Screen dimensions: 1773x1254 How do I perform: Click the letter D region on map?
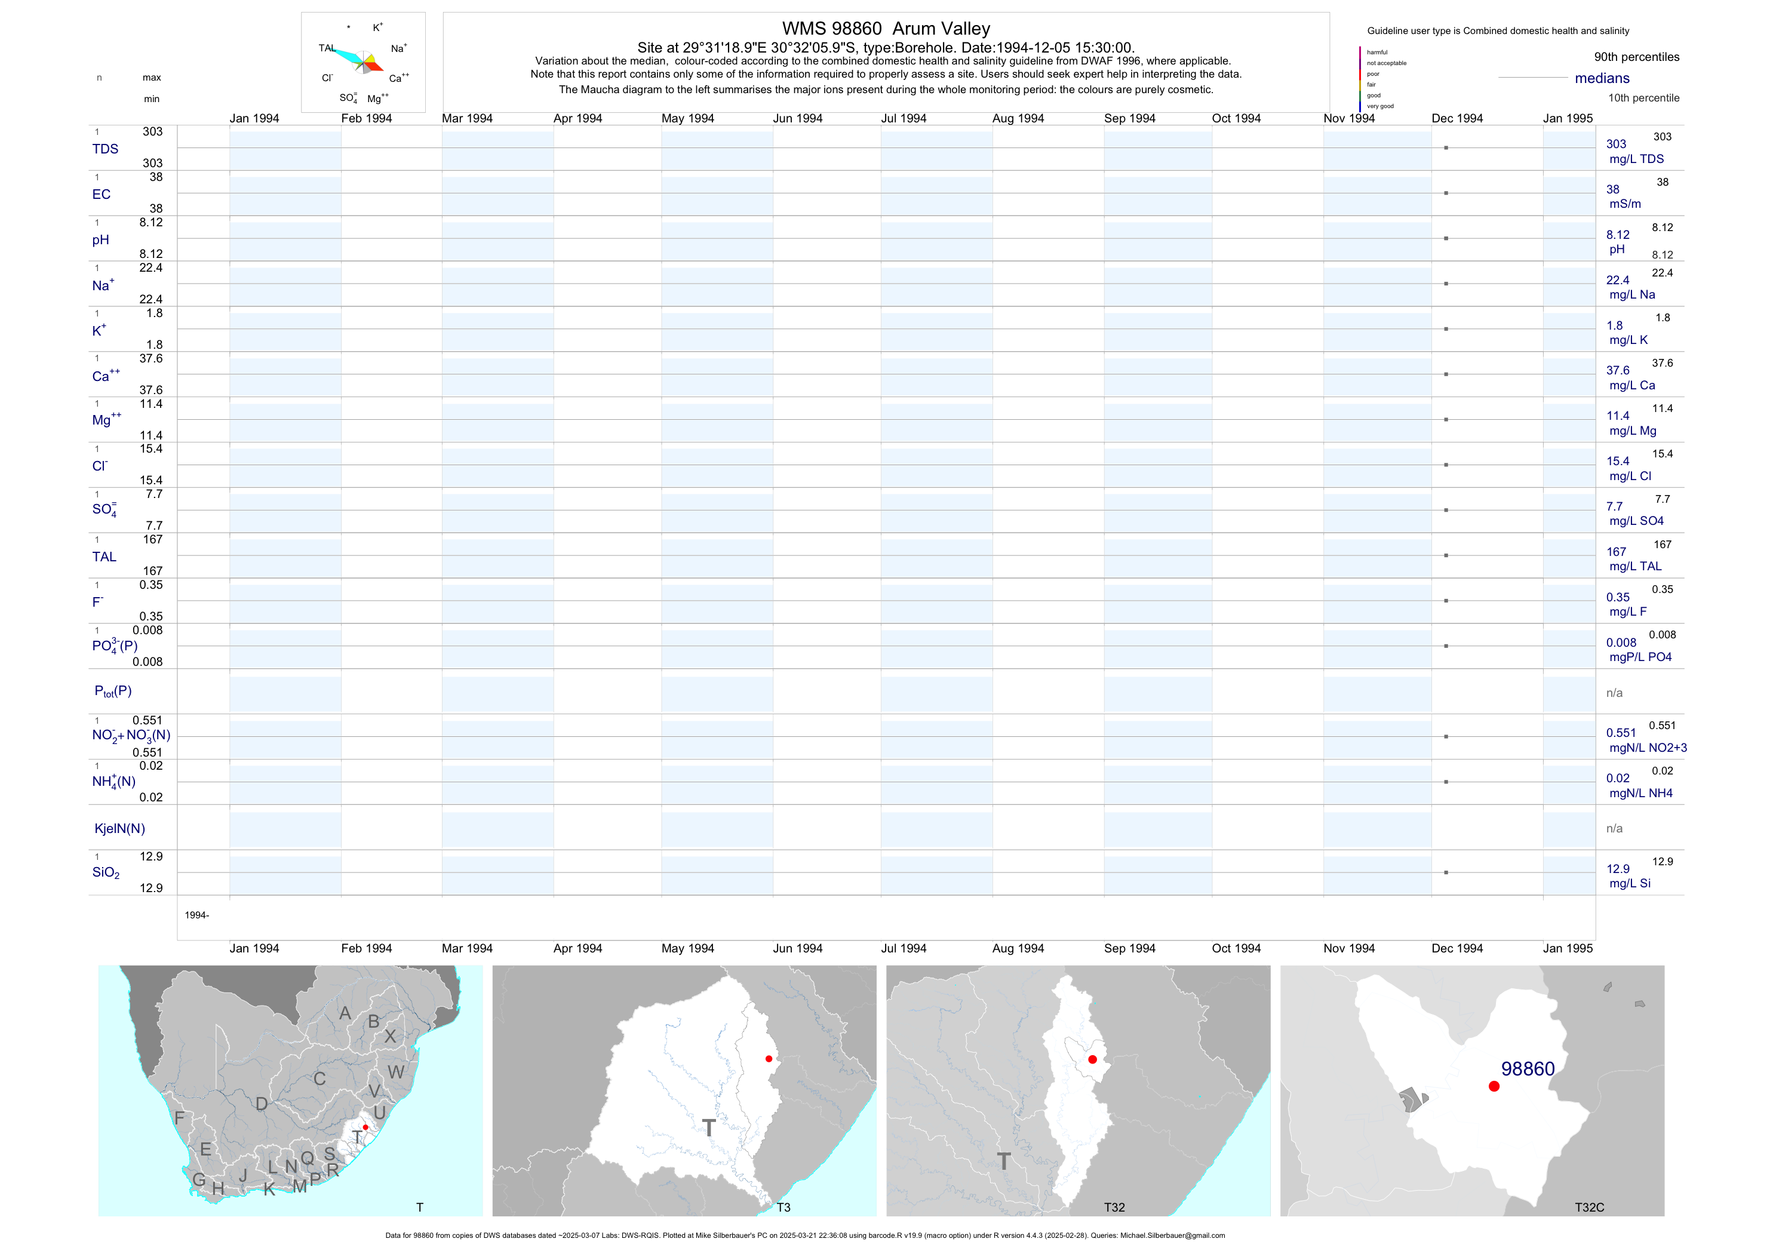pyautogui.click(x=262, y=1104)
